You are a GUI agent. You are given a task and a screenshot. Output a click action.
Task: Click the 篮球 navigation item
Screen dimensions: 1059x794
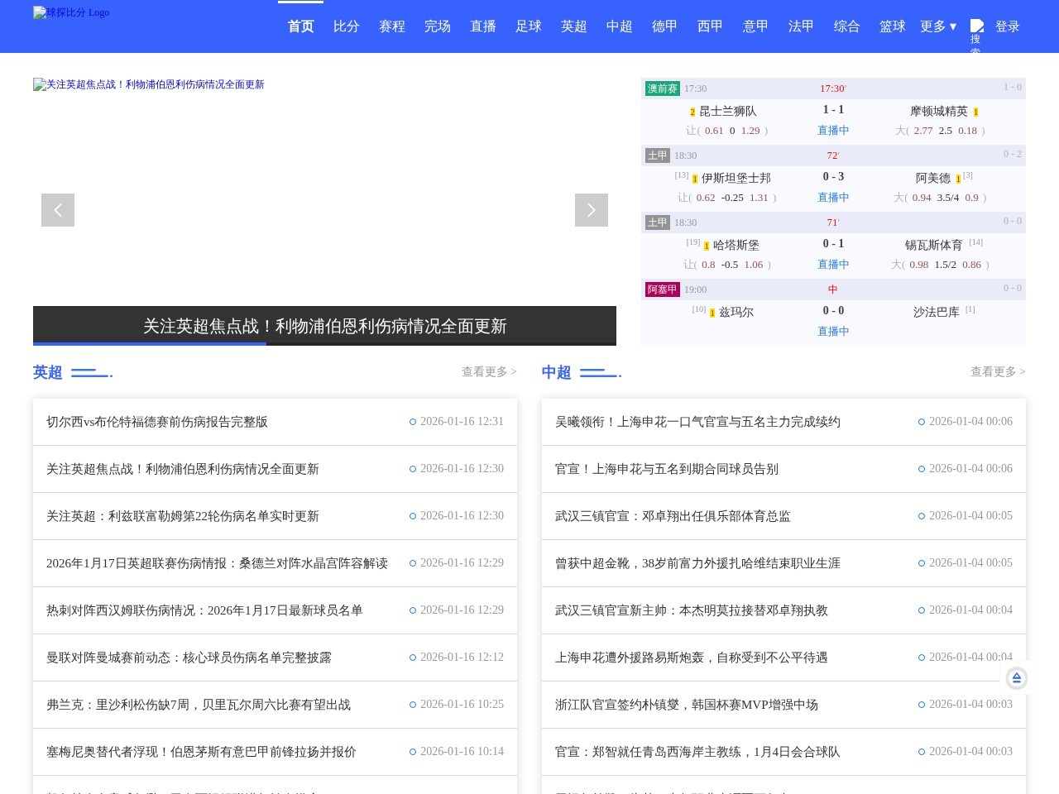892,26
